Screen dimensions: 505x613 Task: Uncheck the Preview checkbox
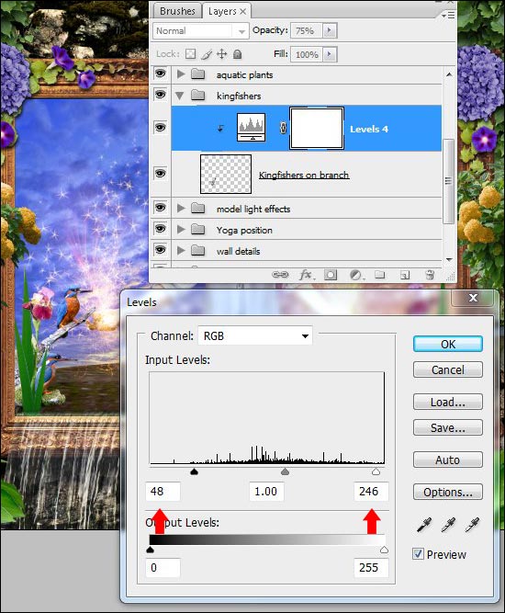point(418,554)
